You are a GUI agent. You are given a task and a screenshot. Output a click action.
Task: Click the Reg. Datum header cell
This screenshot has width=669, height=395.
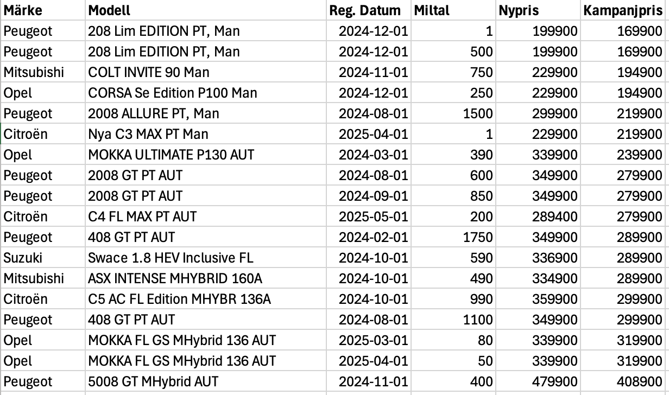[368, 10]
